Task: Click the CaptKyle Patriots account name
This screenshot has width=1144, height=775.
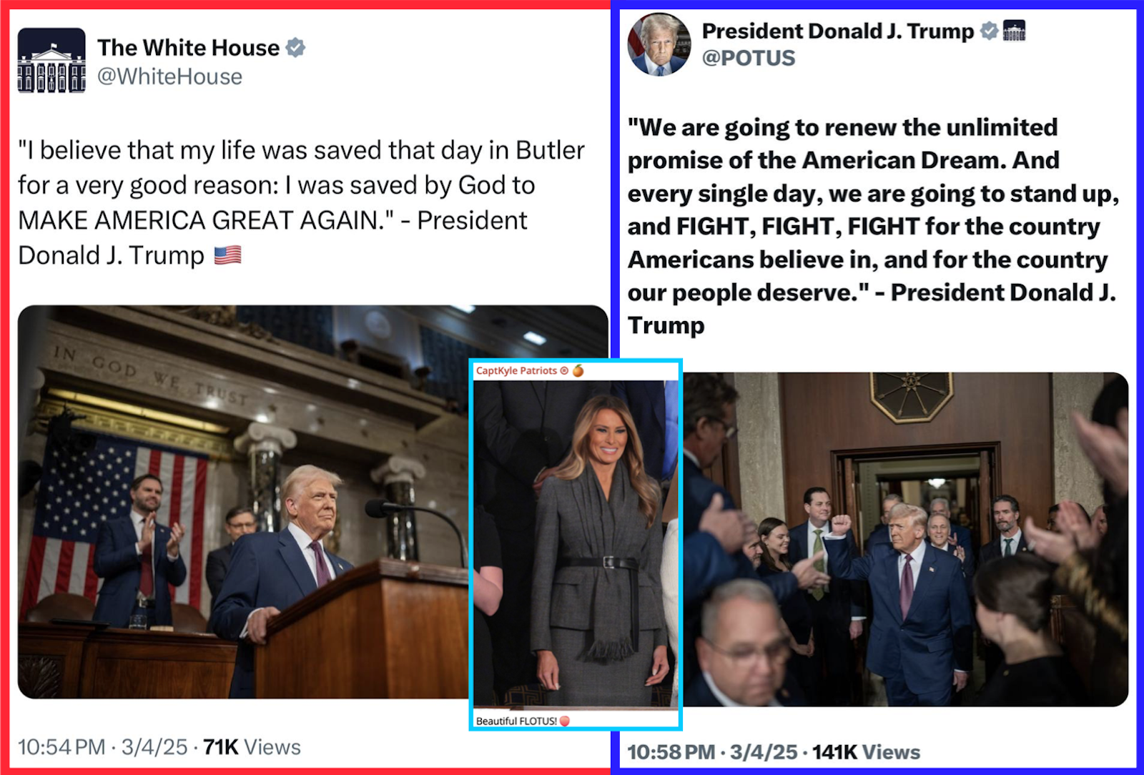Action: pyautogui.click(x=516, y=370)
